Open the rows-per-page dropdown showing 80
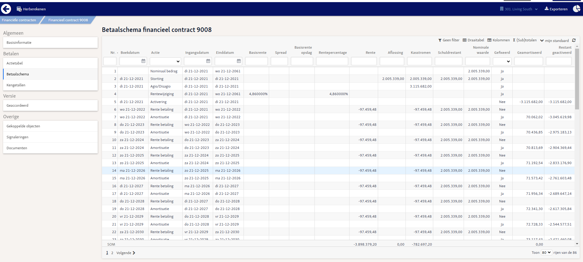The height and width of the screenshot is (262, 583). click(546, 253)
